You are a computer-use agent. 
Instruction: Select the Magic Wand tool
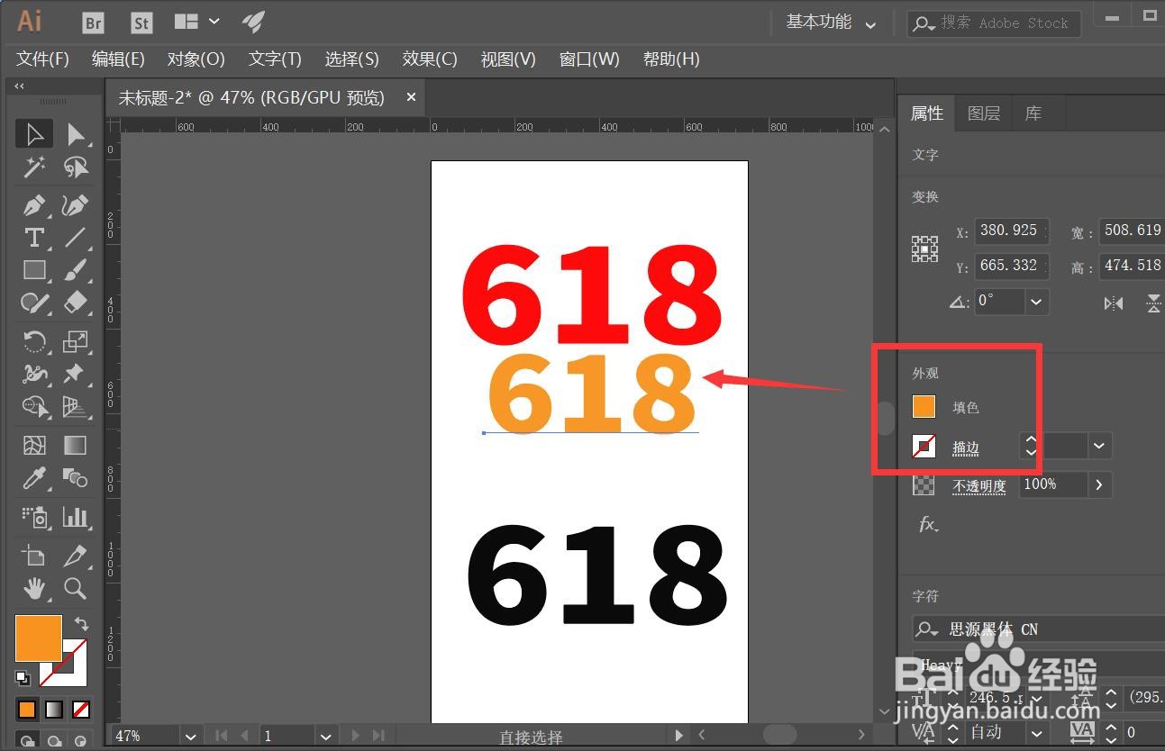(34, 167)
